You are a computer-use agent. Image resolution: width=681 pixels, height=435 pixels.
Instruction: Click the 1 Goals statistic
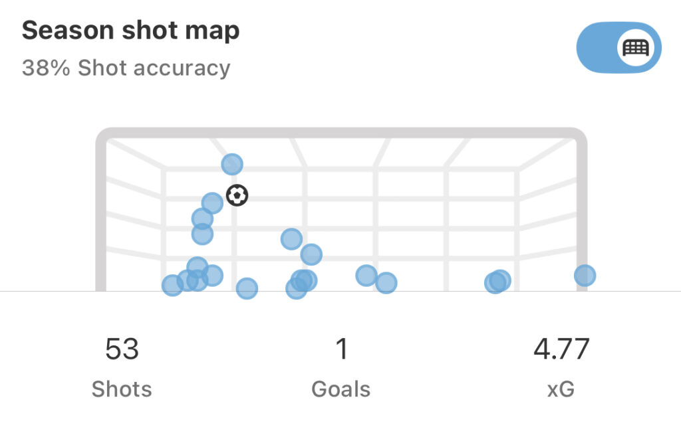click(341, 367)
